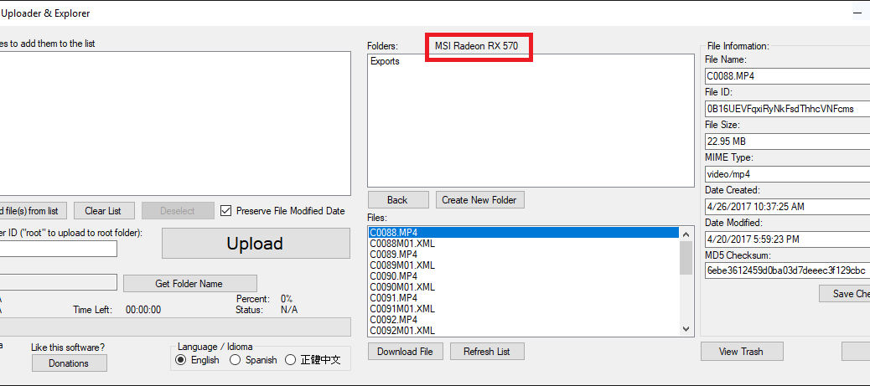This screenshot has height=386, width=870.
Task: Click Create New Folder button
Action: (479, 199)
